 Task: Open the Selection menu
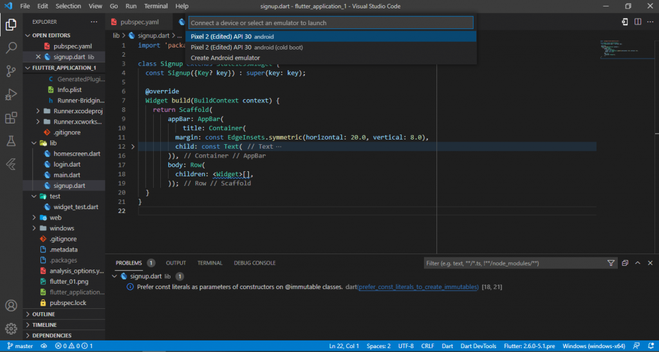coord(68,6)
